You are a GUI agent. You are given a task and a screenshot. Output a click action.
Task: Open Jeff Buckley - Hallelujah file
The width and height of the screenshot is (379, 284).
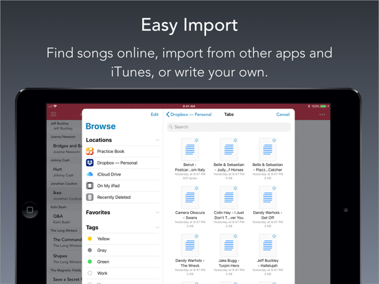coord(268,255)
